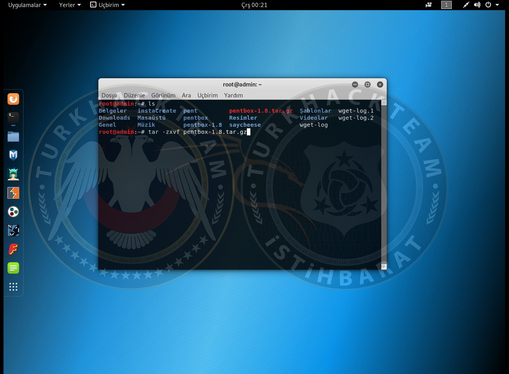Click the Downloads directory name
Viewport: 509px width, 374px height.
coord(114,118)
